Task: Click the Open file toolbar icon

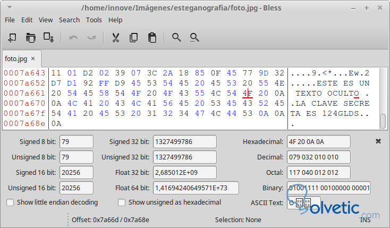Action: [x=30, y=38]
